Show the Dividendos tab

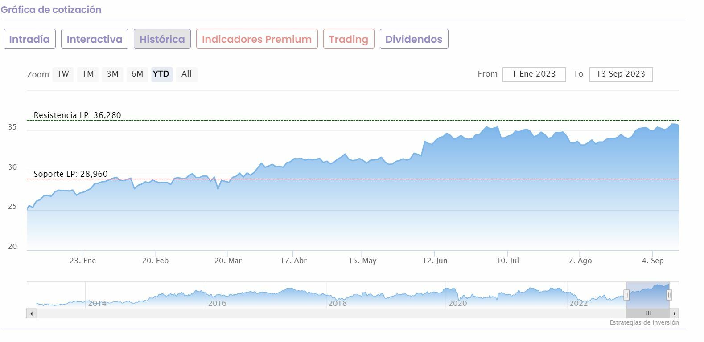coord(414,39)
